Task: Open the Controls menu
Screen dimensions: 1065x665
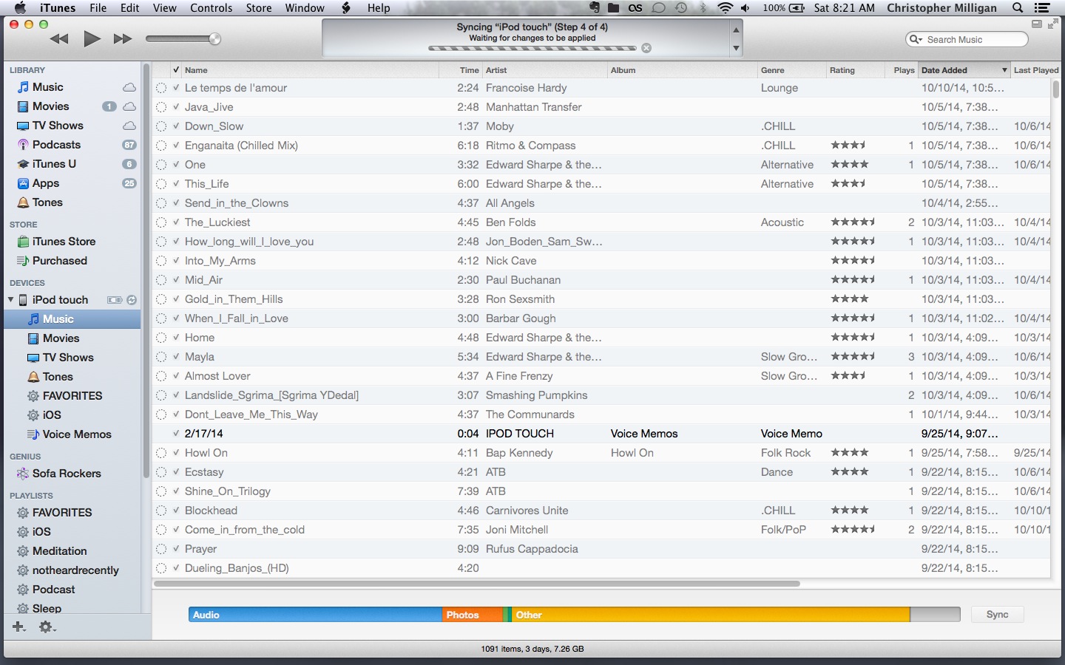Action: pyautogui.click(x=212, y=8)
